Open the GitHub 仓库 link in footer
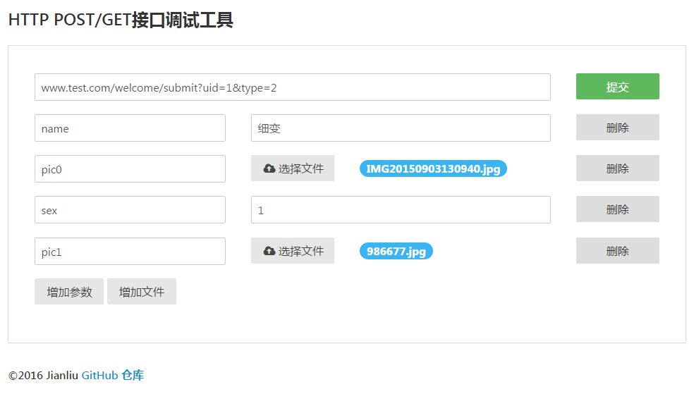Viewport: 694px width, 394px height. 113,375
